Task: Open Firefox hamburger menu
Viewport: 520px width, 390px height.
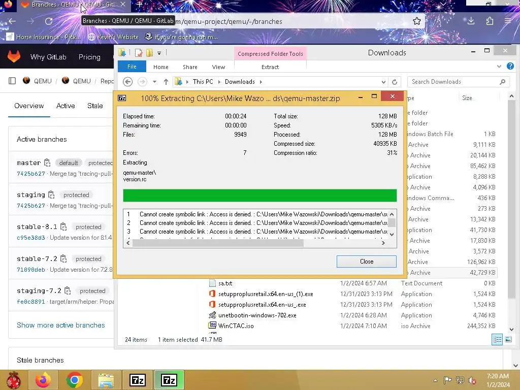Action: 508,21
